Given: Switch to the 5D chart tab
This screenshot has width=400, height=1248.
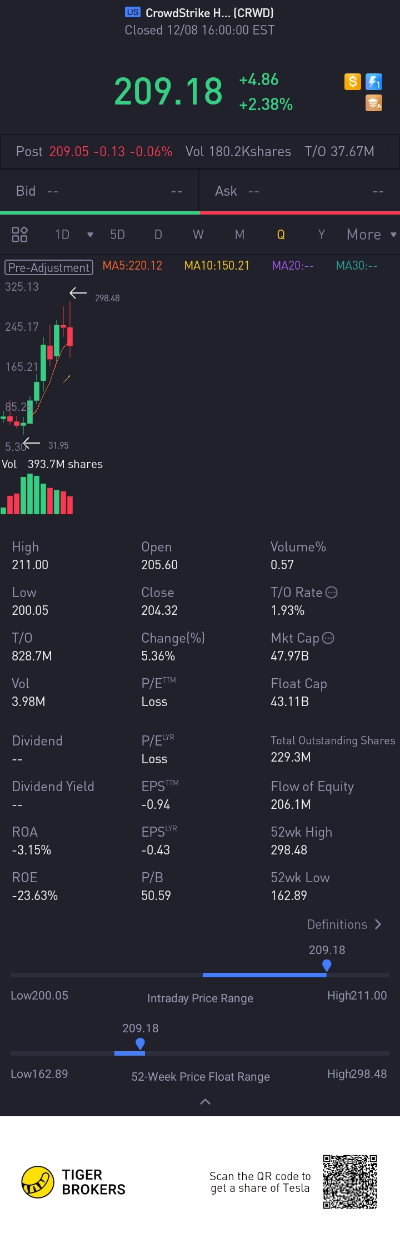Looking at the screenshot, I should coord(117,235).
